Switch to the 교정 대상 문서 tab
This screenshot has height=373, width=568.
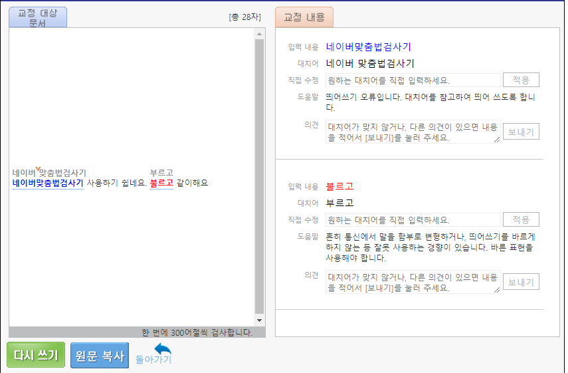tap(38, 17)
